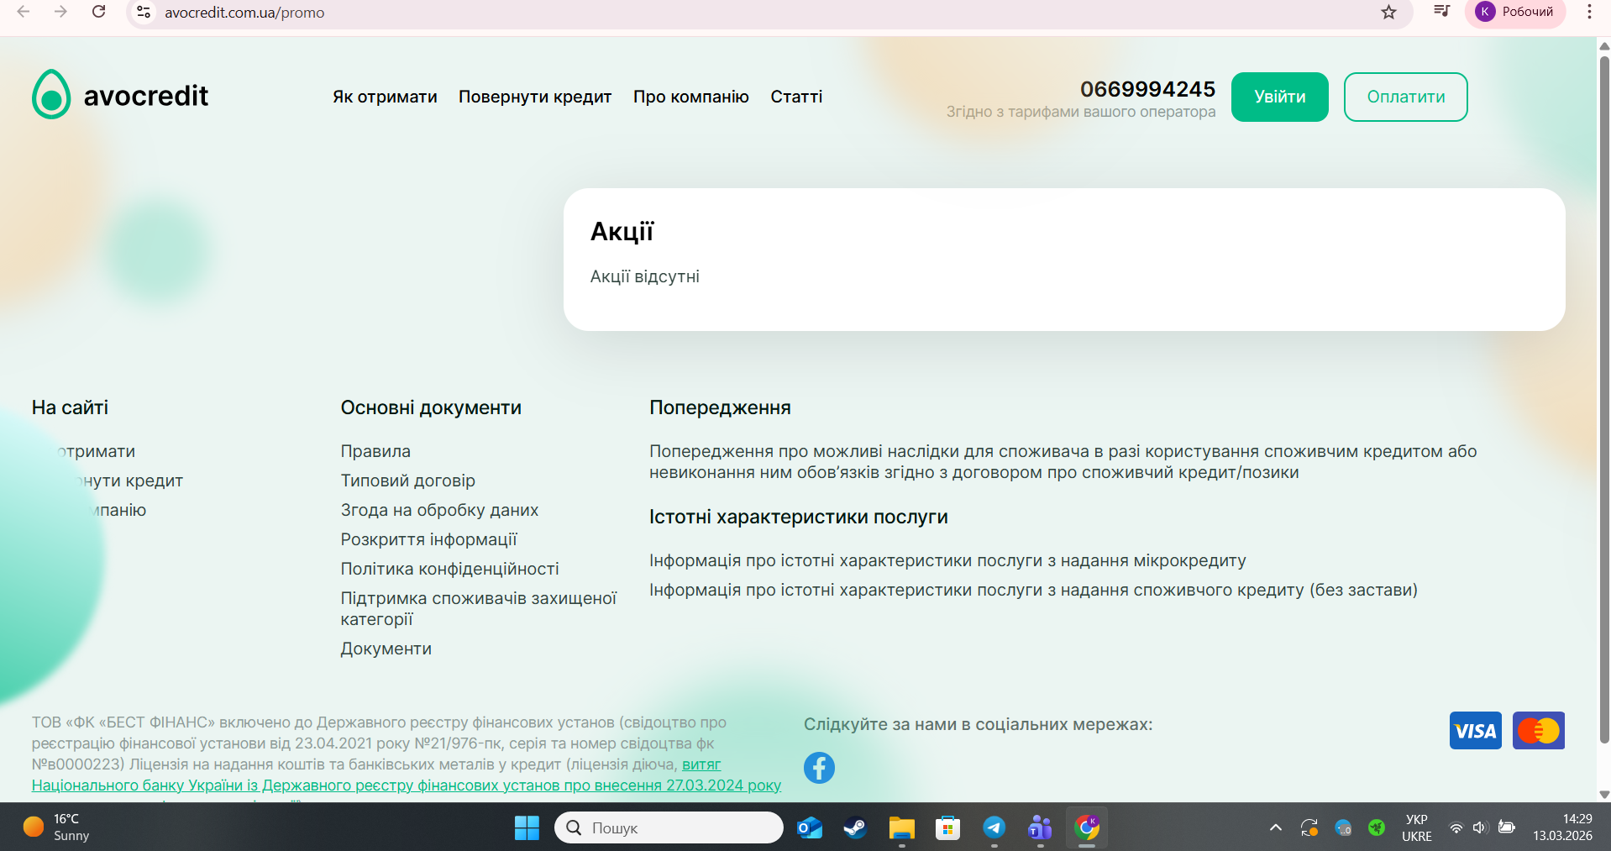
Task: Click the avocredit logo
Action: pos(120,95)
